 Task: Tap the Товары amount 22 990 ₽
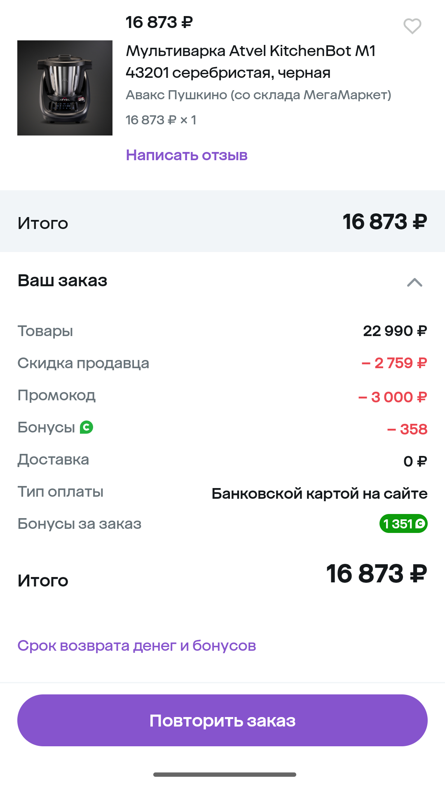tap(395, 331)
